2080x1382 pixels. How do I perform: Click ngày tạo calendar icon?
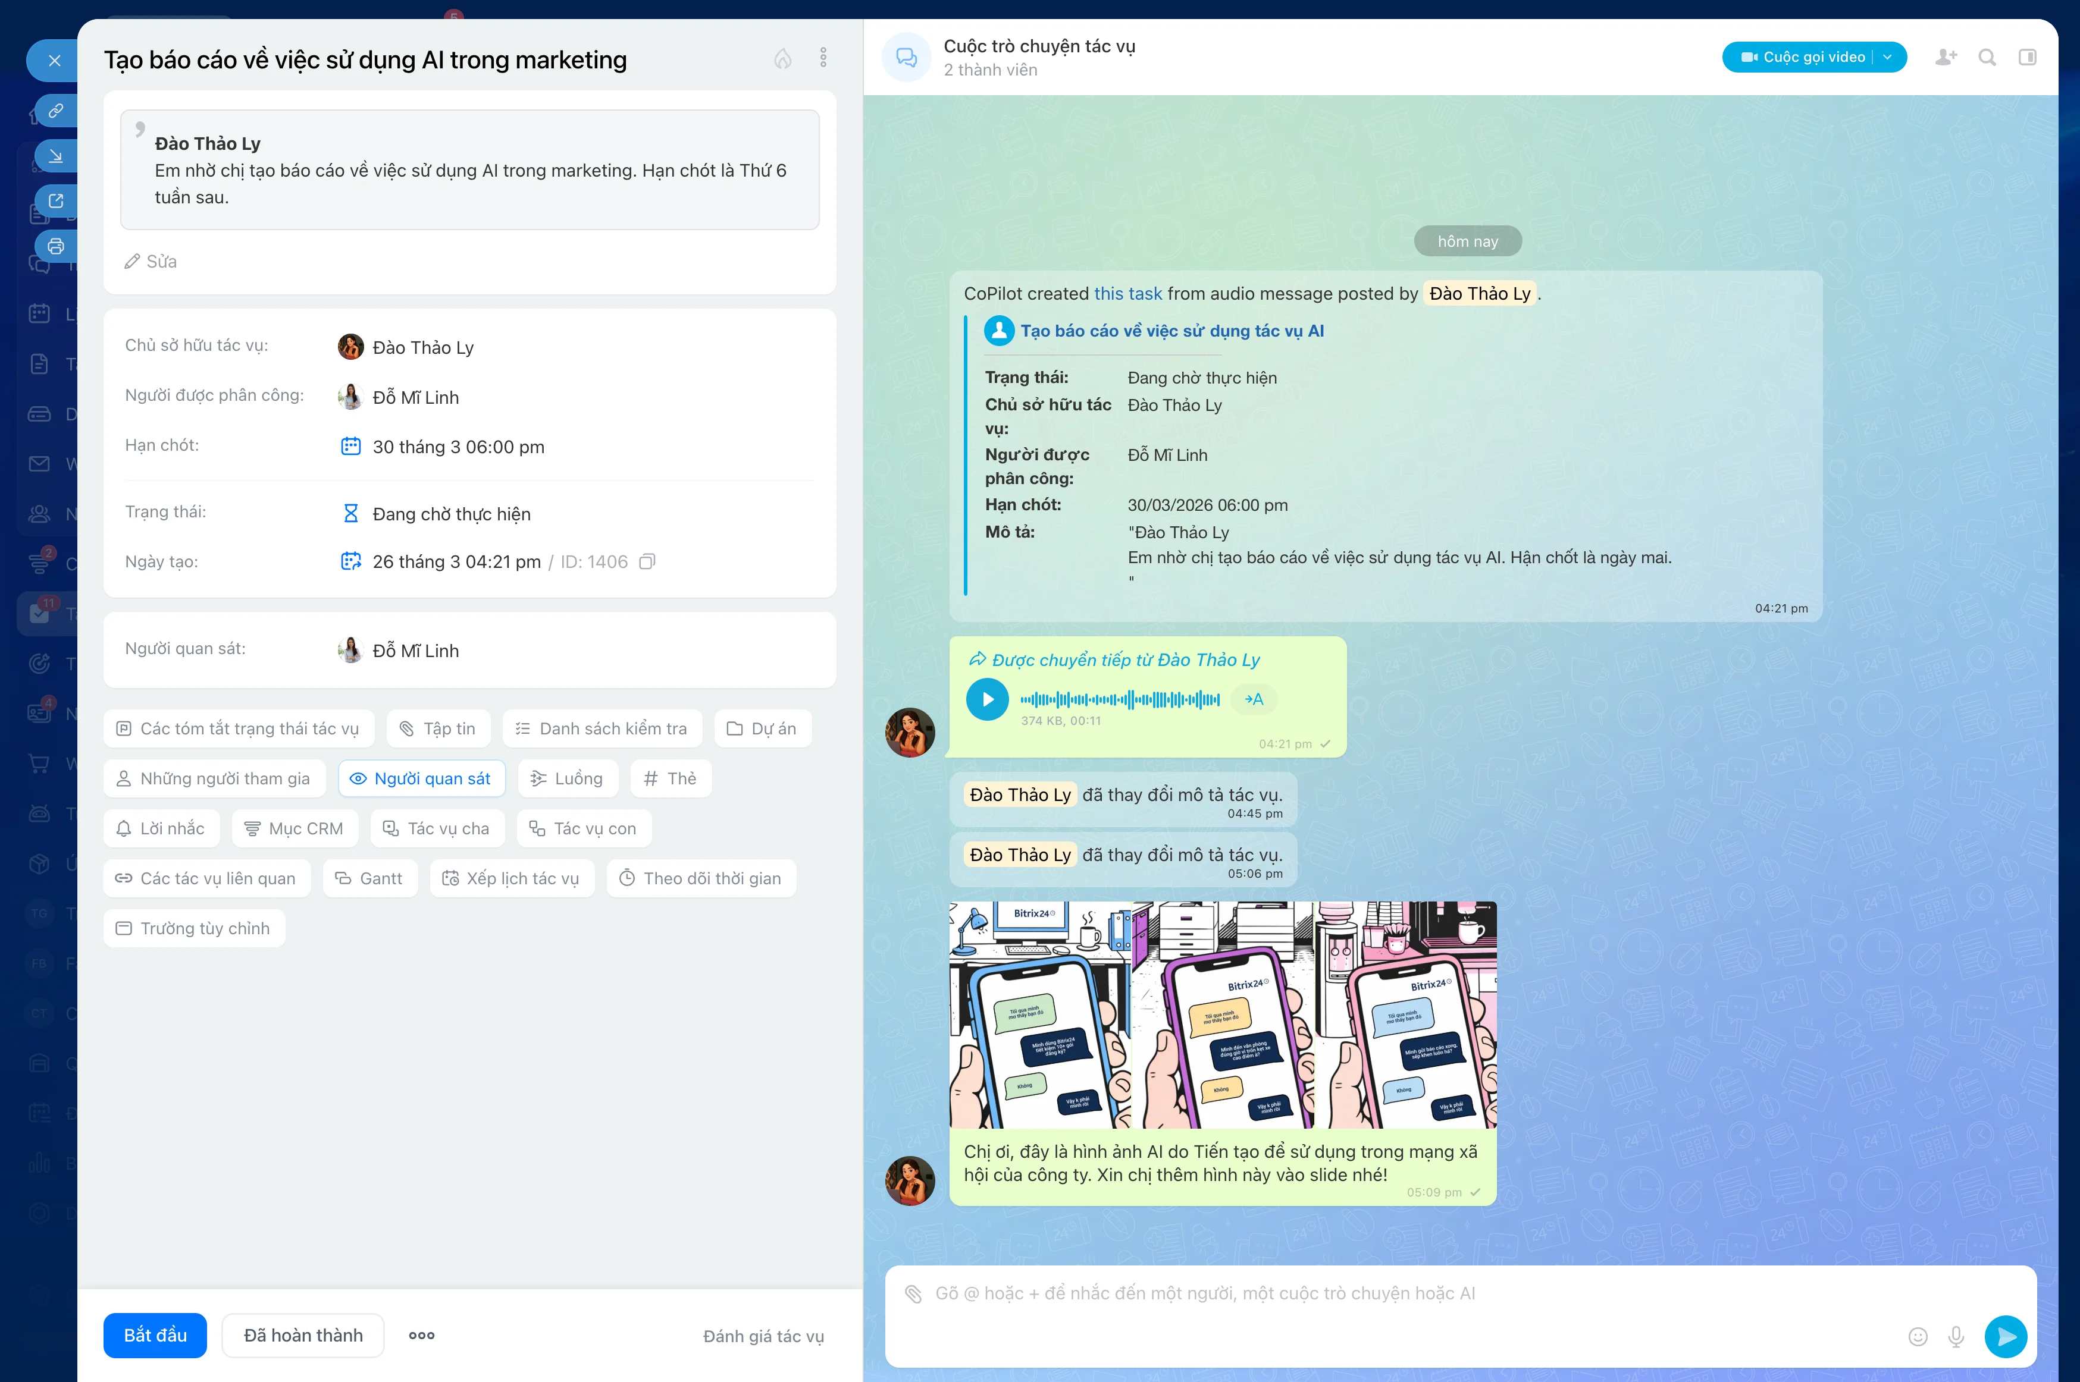tap(351, 563)
